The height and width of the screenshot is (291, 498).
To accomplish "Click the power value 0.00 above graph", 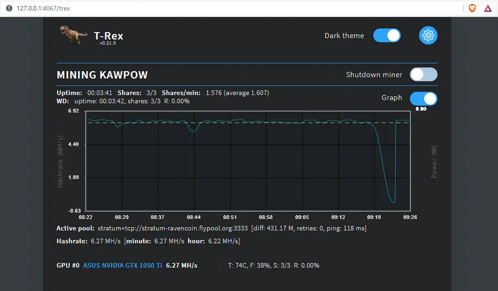I will (x=421, y=109).
